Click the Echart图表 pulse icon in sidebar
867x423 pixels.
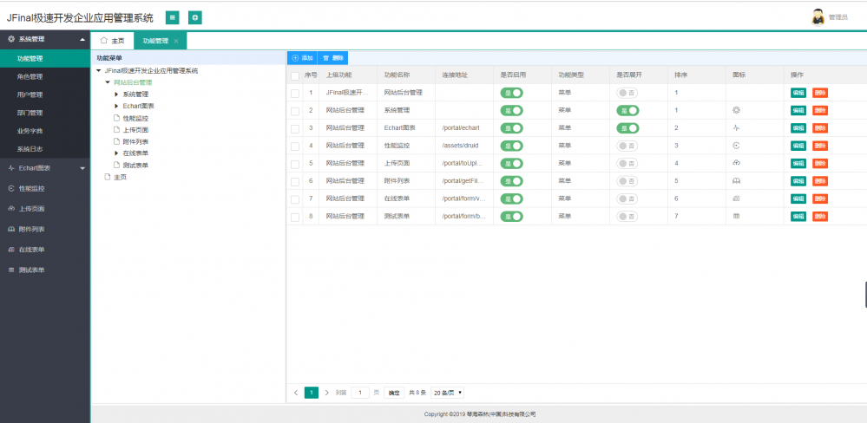click(11, 168)
